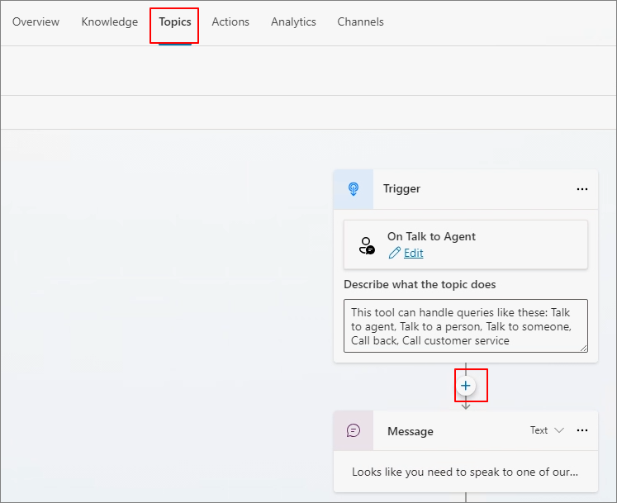Image resolution: width=617 pixels, height=503 pixels.
Task: Click the 'Describe what the topic does' label
Action: [420, 284]
